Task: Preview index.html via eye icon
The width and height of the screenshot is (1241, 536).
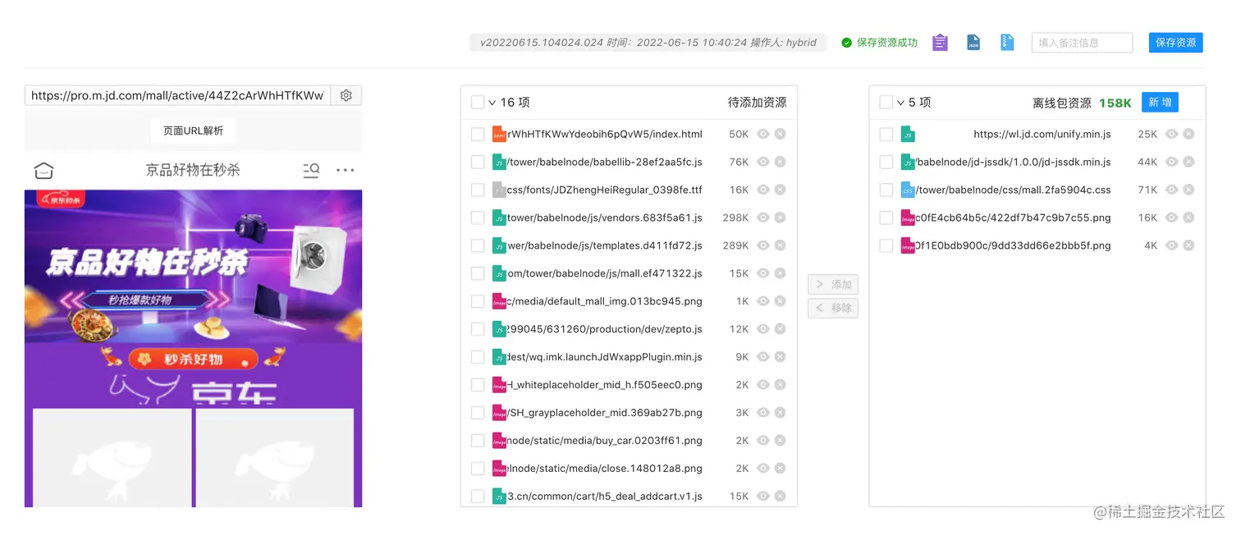Action: pyautogui.click(x=763, y=134)
